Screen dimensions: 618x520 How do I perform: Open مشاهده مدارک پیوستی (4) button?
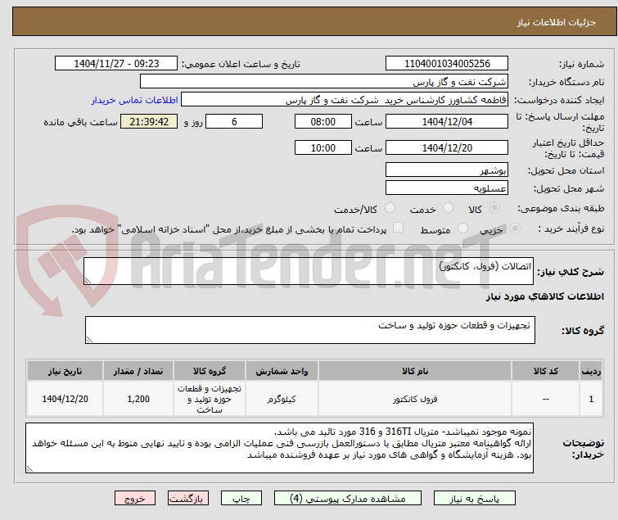348,499
